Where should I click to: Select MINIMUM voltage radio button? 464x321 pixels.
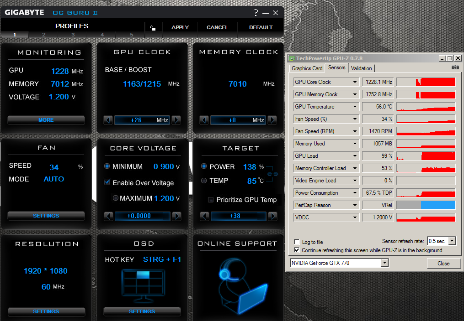tap(107, 166)
